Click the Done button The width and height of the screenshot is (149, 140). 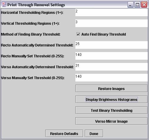pyautogui.click(x=94, y=134)
